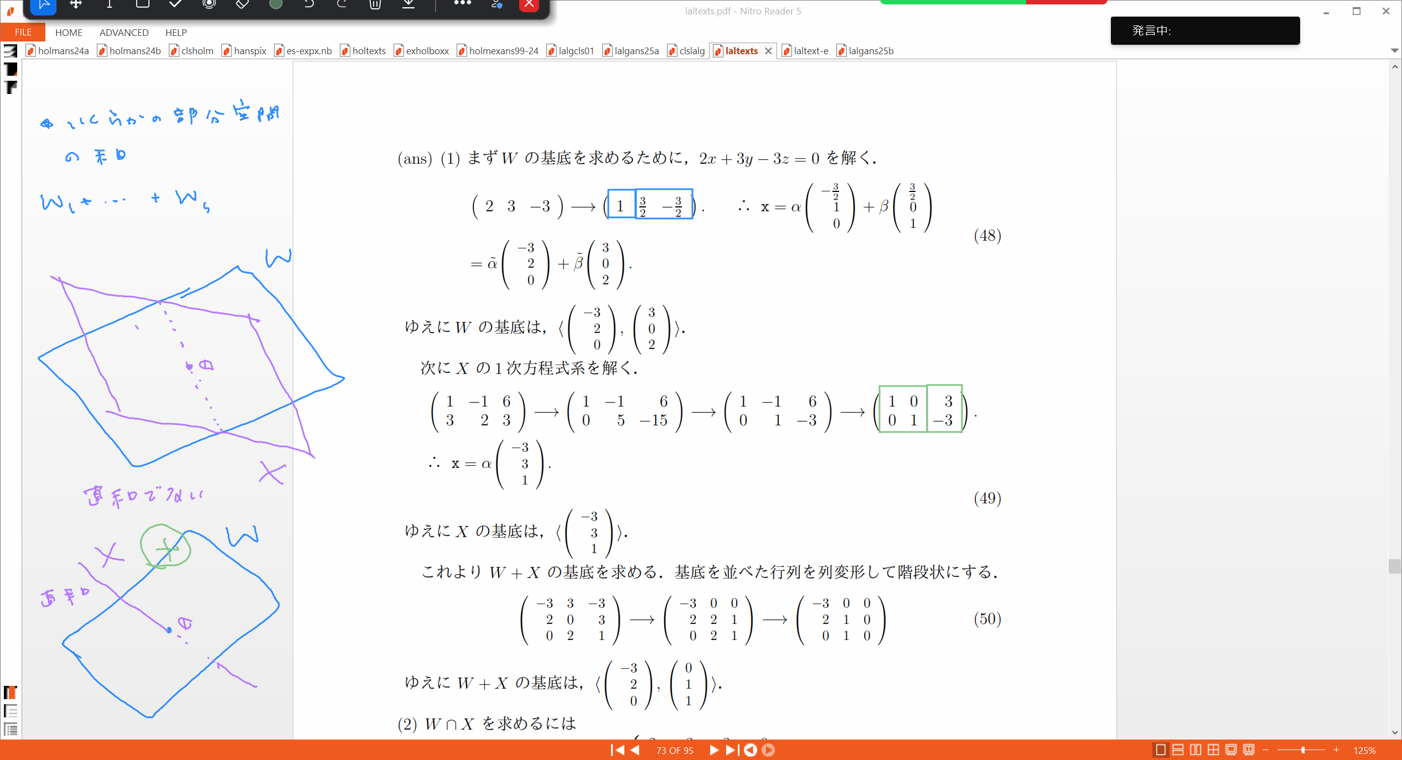Screen dimensions: 1402x760
Task: Select the eraser annotation tool
Action: tap(242, 4)
